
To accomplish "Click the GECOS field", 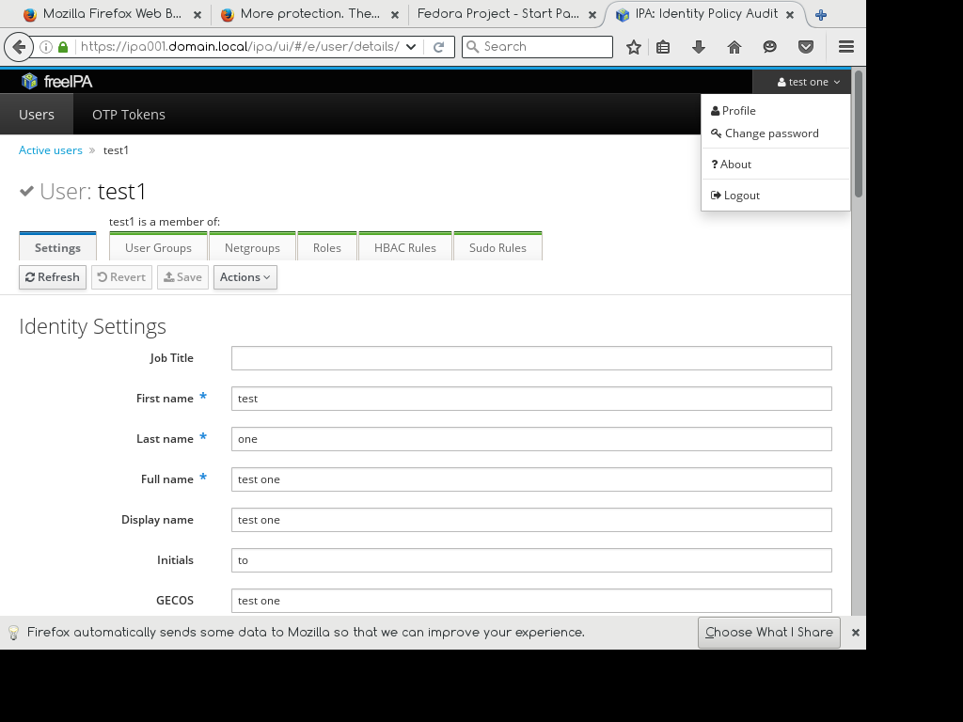I will point(532,601).
